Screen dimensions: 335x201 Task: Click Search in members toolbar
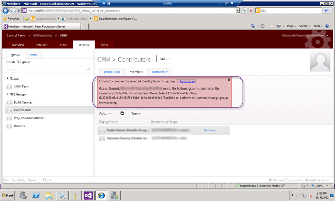point(136,113)
